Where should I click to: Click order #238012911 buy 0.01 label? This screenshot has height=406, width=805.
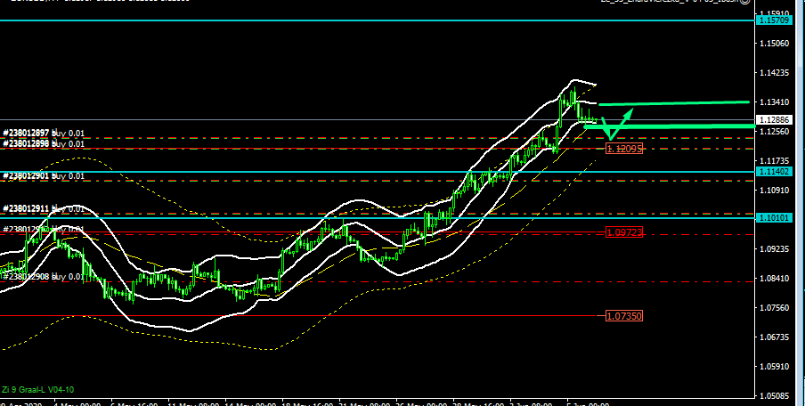44,209
